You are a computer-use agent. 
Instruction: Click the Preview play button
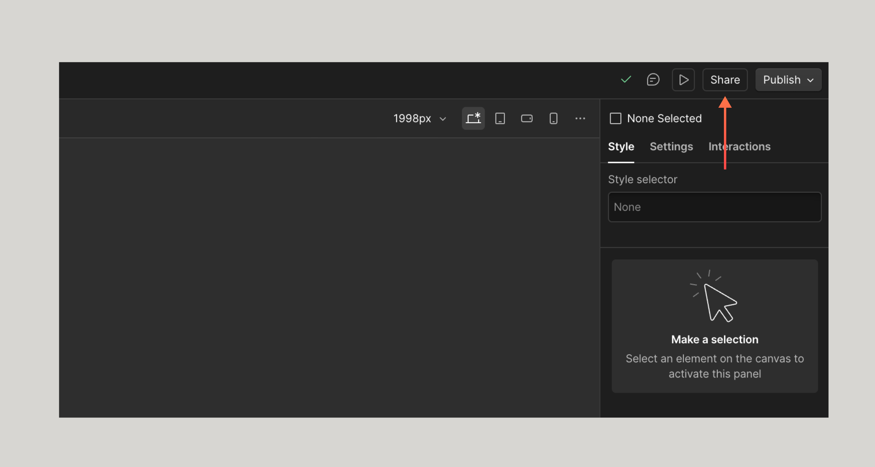click(x=683, y=80)
